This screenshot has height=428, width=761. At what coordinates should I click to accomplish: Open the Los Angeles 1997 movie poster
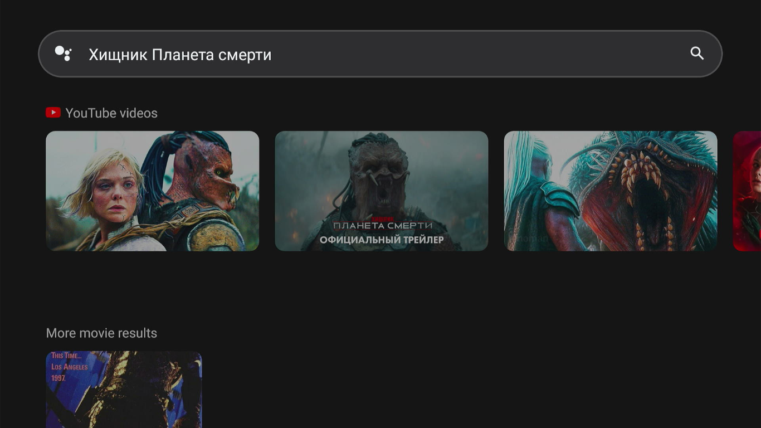click(x=124, y=390)
